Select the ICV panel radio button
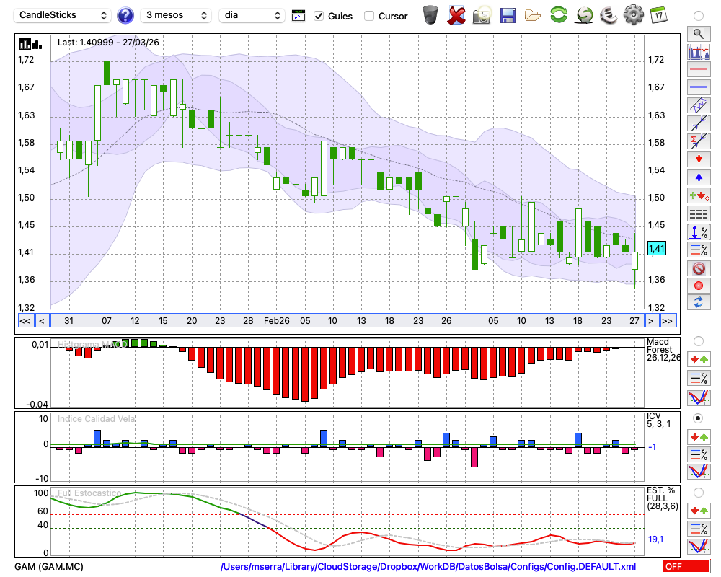 pos(697,418)
